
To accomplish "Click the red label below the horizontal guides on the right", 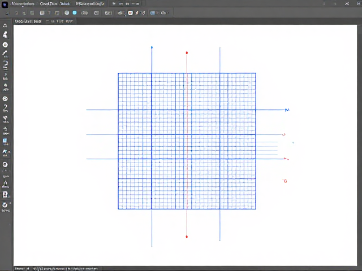I will pyautogui.click(x=285, y=181).
